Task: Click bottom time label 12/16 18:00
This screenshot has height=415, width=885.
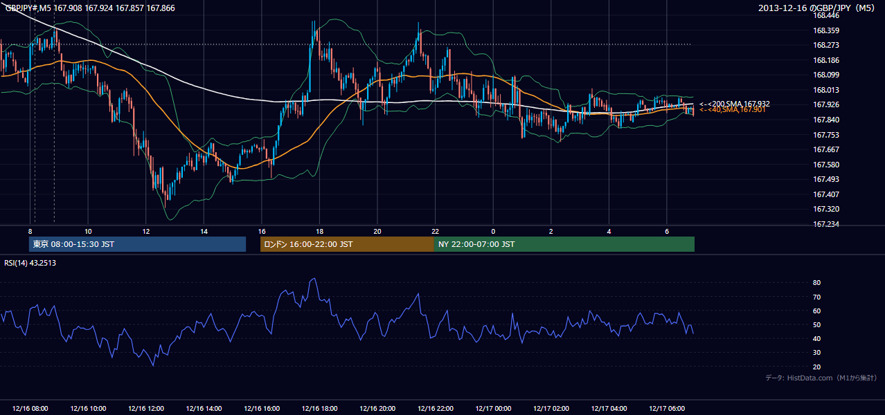Action: pos(319,409)
